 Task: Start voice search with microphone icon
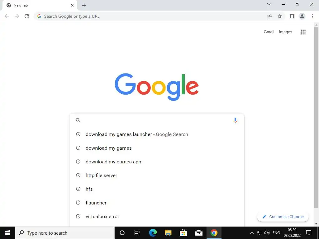235,120
